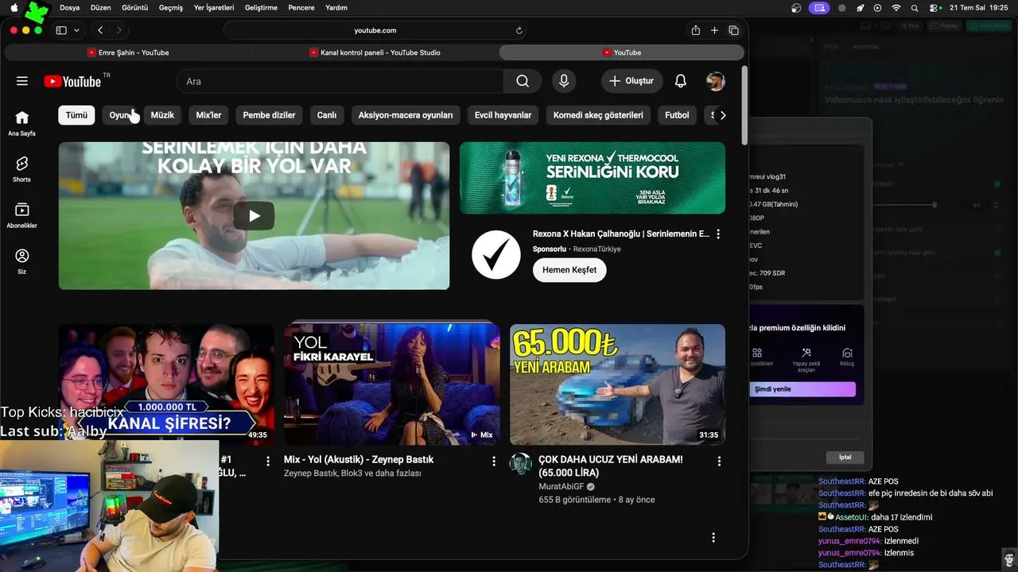Viewport: 1018px width, 572px height.
Task: Open the Görüntü menu
Action: pyautogui.click(x=134, y=7)
